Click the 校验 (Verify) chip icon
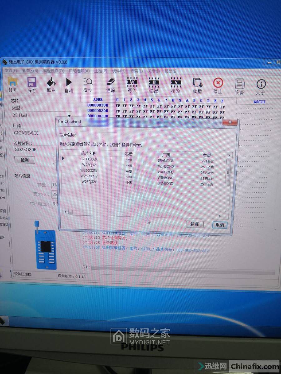281x374 pixels. (x=176, y=83)
